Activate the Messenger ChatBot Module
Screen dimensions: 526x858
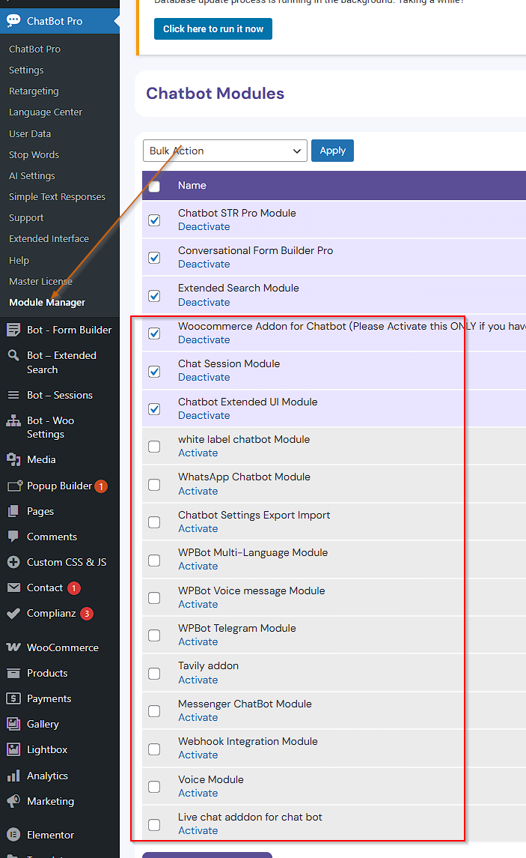tap(198, 717)
